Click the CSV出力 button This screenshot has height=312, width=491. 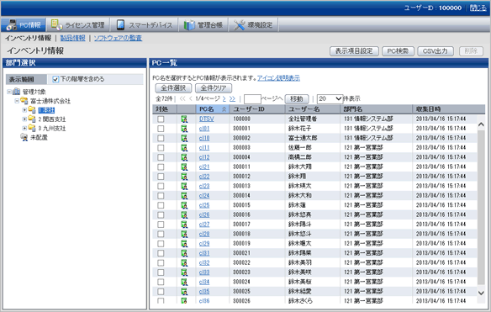tap(436, 51)
